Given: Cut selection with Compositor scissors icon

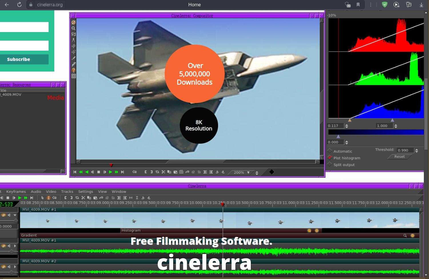Looking at the screenshot, I should (x=163, y=172).
